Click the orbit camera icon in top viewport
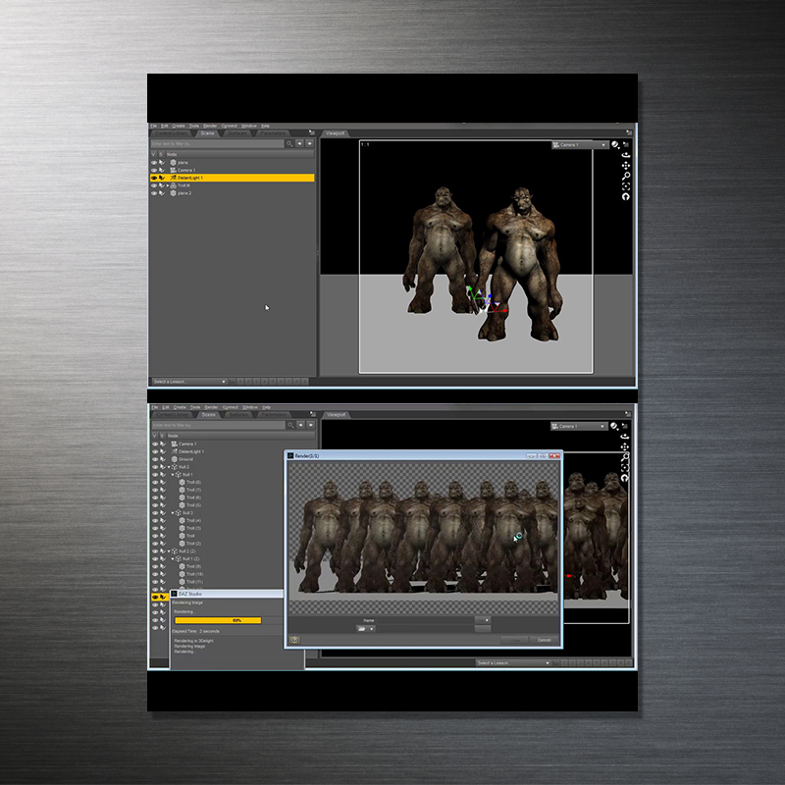785x785 pixels. 625,155
